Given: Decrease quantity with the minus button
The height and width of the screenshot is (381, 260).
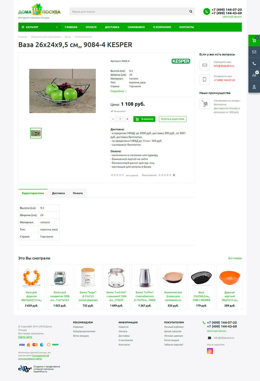Looking at the screenshot, I should (x=113, y=119).
